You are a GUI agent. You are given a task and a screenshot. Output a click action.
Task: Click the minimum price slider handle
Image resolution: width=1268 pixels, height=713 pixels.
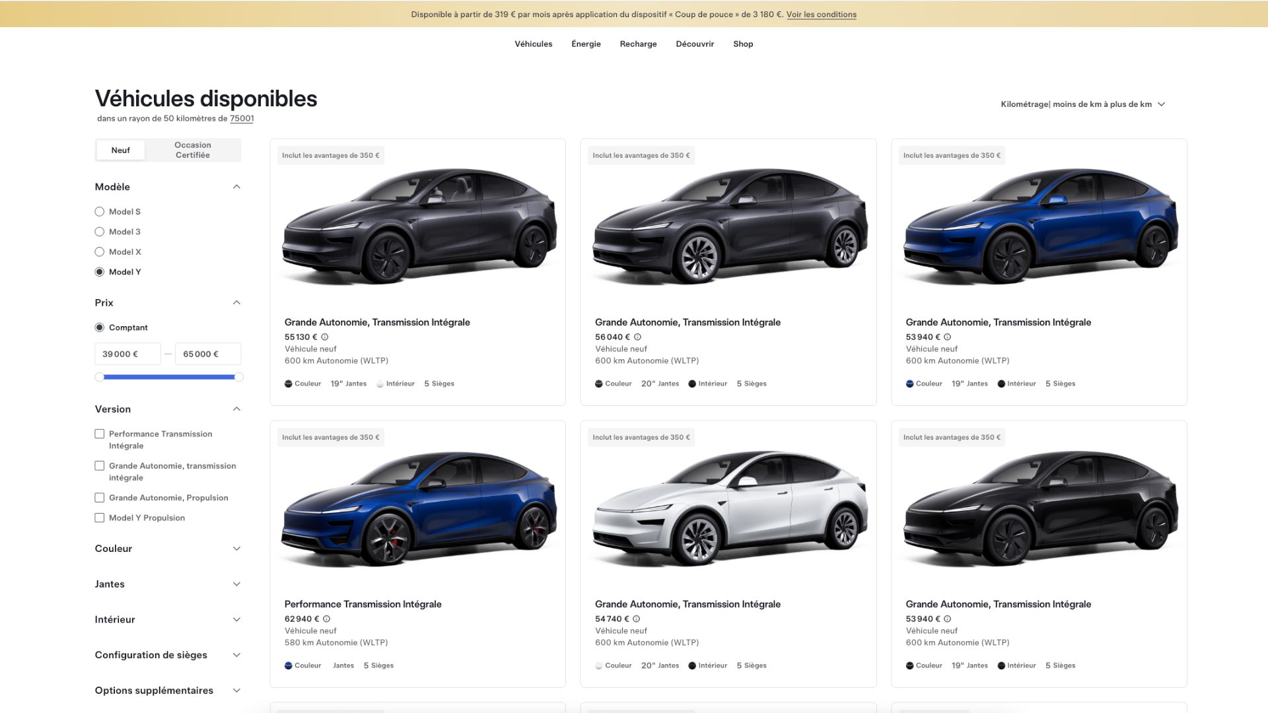(x=99, y=377)
